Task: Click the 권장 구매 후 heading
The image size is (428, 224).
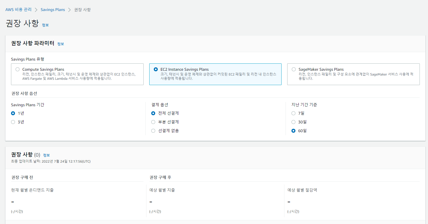Action: 160,177
